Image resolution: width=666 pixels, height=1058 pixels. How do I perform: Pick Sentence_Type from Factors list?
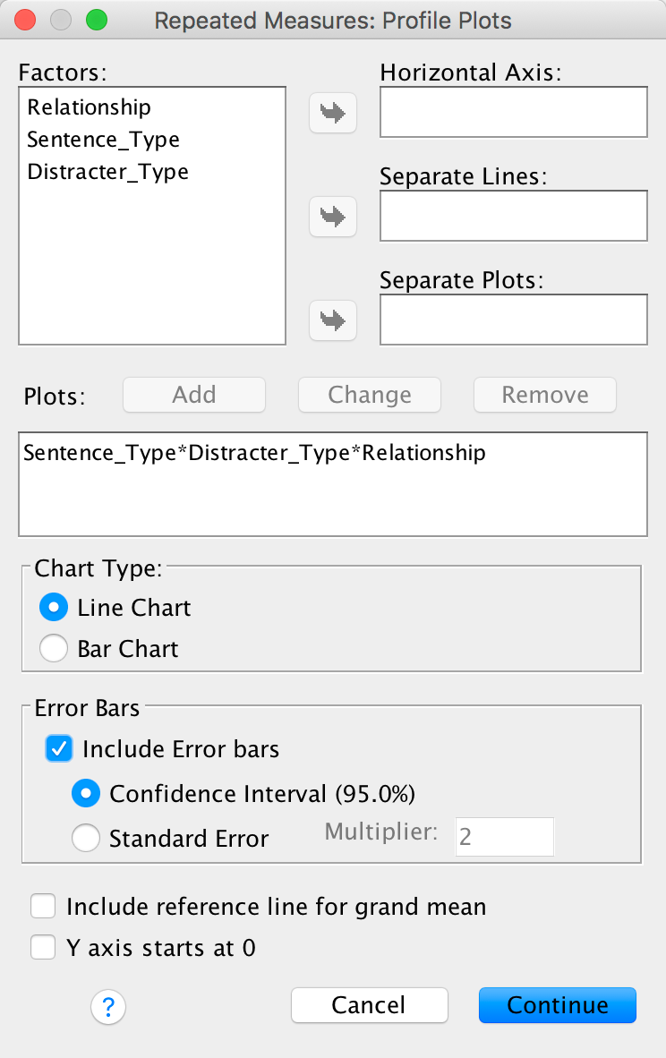pos(103,140)
